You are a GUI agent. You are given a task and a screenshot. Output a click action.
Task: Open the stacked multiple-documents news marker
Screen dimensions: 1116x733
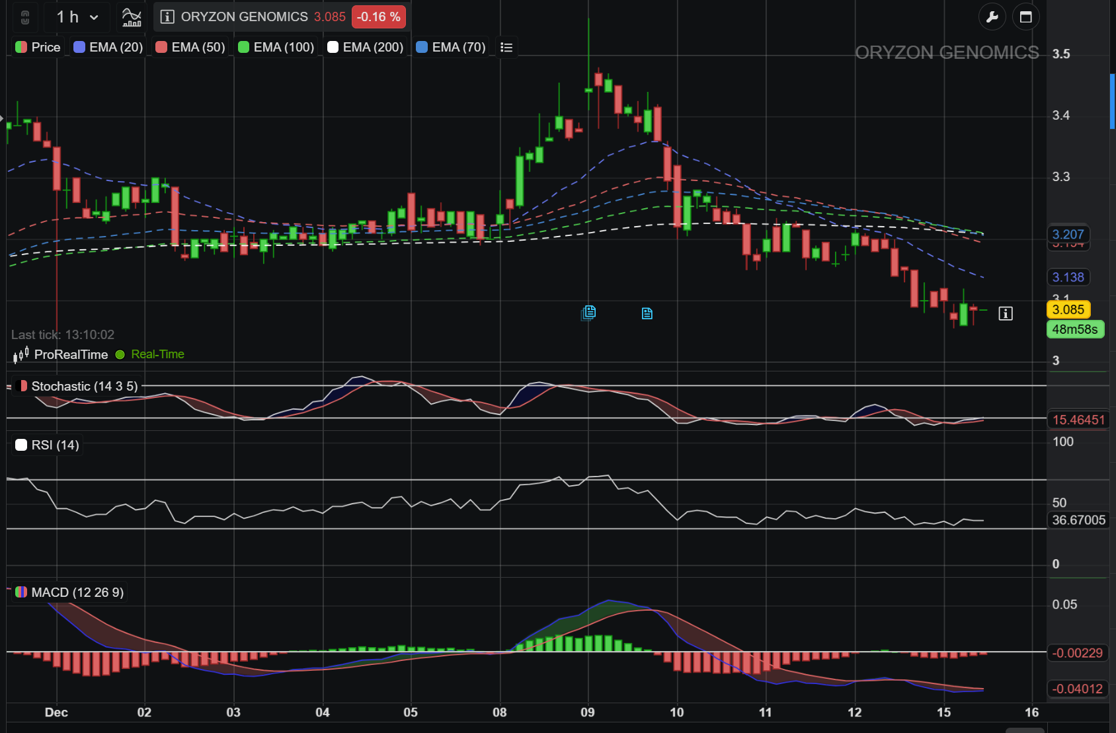588,313
